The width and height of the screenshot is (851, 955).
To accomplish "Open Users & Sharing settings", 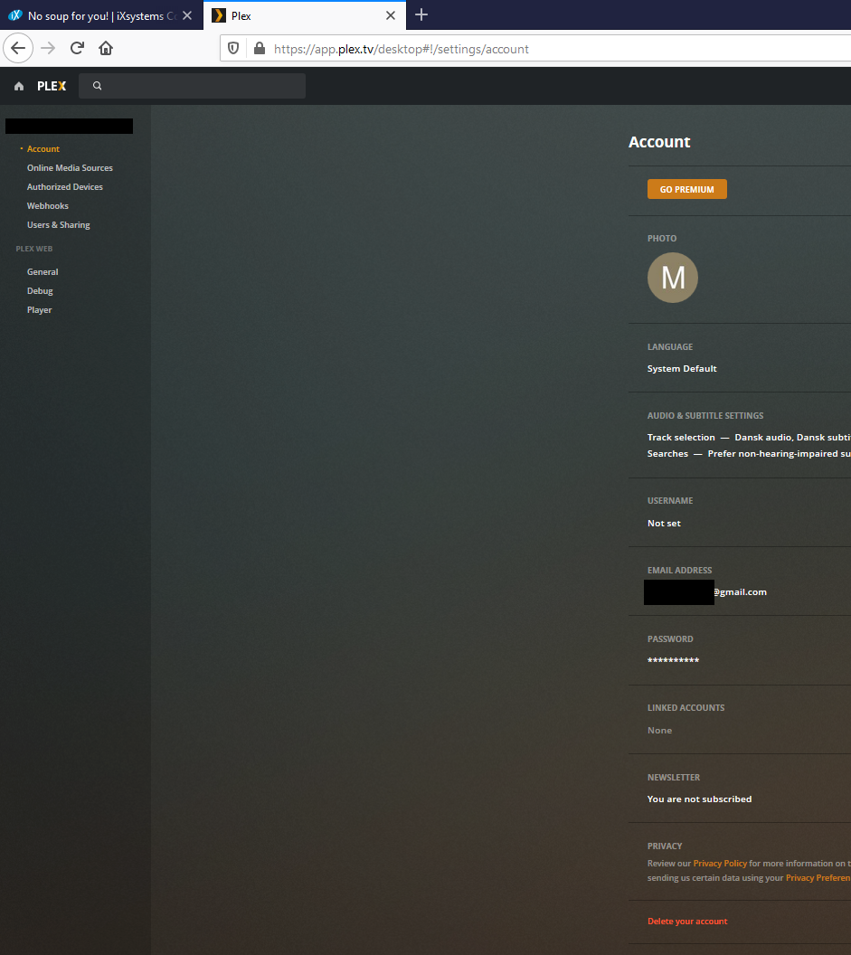I will [x=59, y=225].
